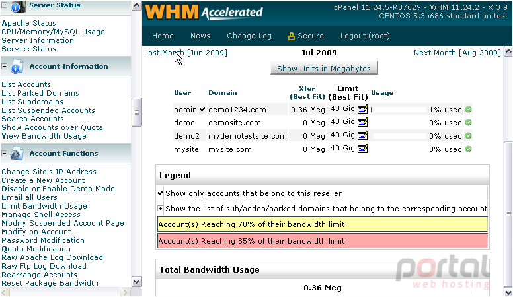Click Logout (root)
Screen dimensions: 513x297
pos(365,36)
